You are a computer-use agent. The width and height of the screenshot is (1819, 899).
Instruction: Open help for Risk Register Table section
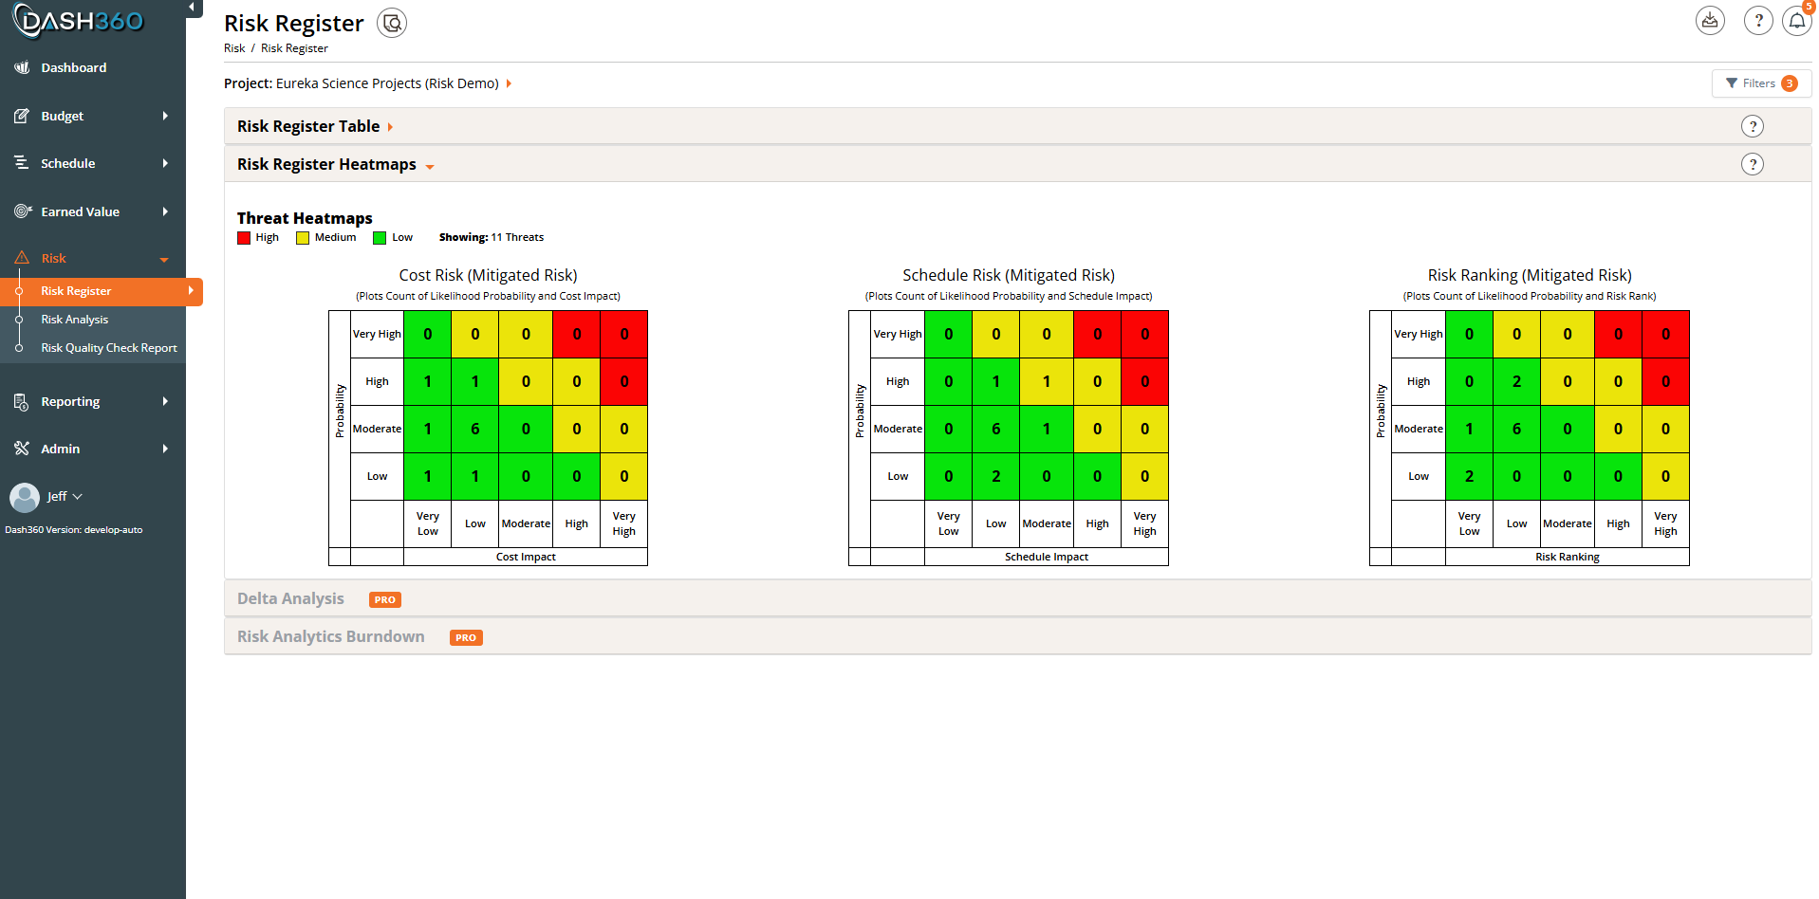click(x=1753, y=126)
